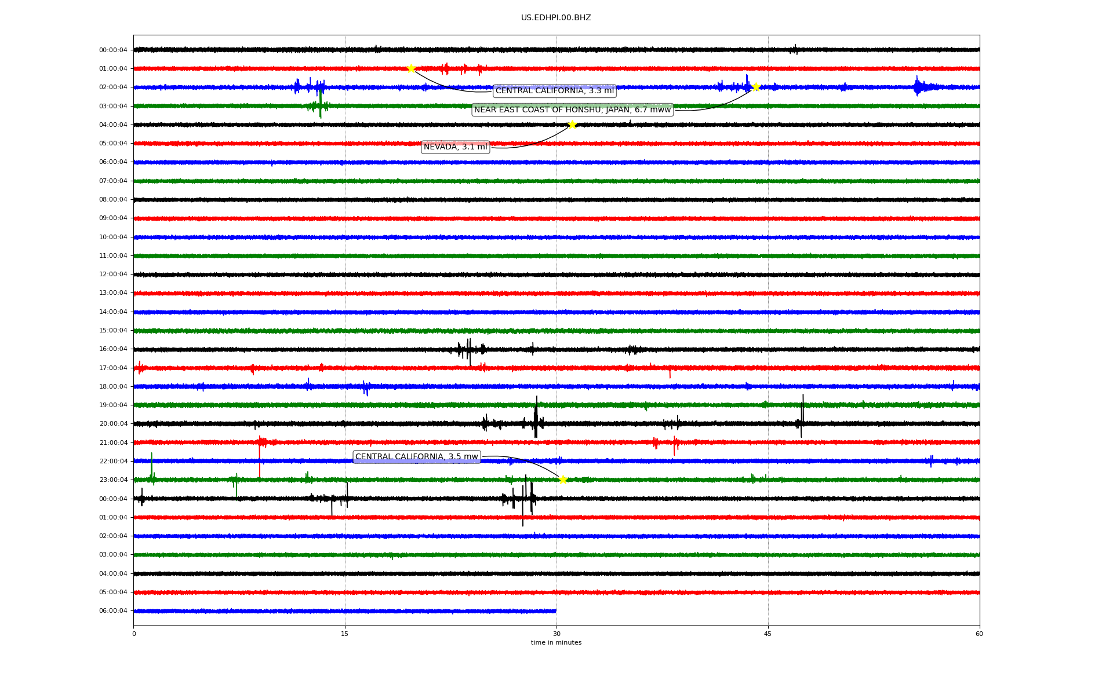Click the 'time in minutes' axis label
This screenshot has height=695, width=1113.
555,642
